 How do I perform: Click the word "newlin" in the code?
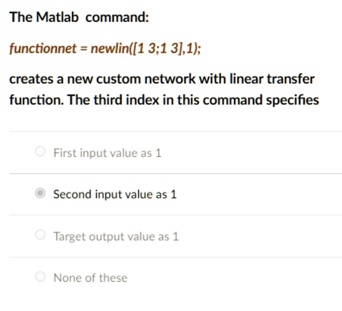coord(110,48)
